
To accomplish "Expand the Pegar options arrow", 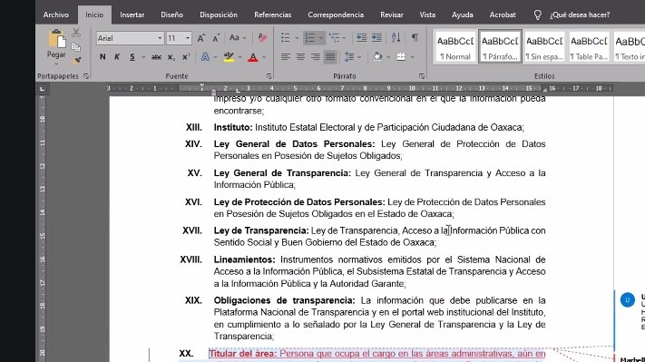I will 56,64.
